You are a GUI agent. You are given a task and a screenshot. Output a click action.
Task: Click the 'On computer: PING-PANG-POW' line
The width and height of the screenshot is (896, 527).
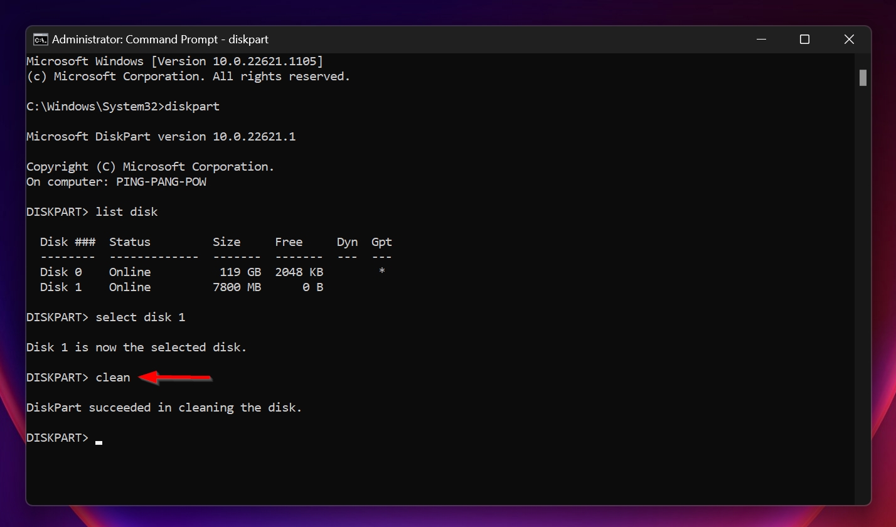pyautogui.click(x=116, y=182)
